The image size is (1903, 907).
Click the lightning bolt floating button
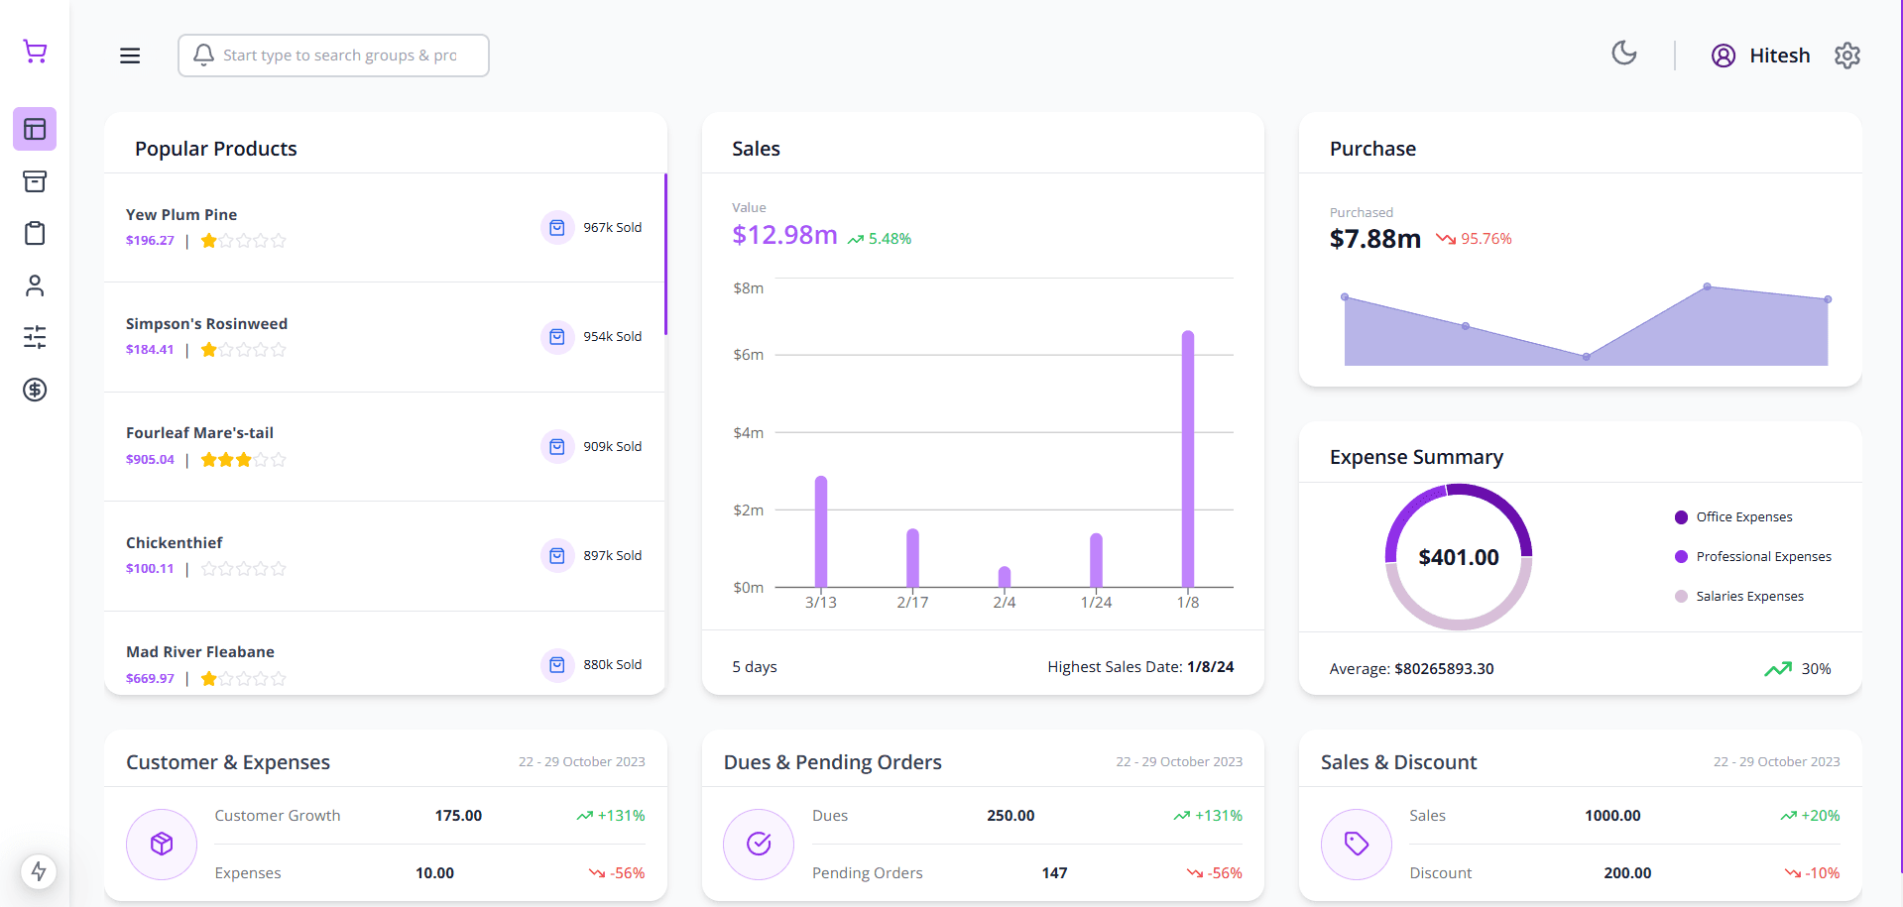coord(39,871)
